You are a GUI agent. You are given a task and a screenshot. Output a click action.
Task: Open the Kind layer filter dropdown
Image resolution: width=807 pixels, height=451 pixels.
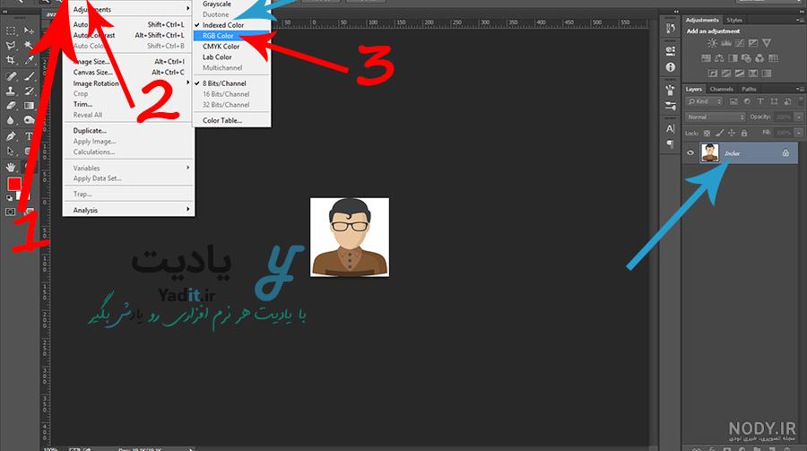click(x=705, y=101)
